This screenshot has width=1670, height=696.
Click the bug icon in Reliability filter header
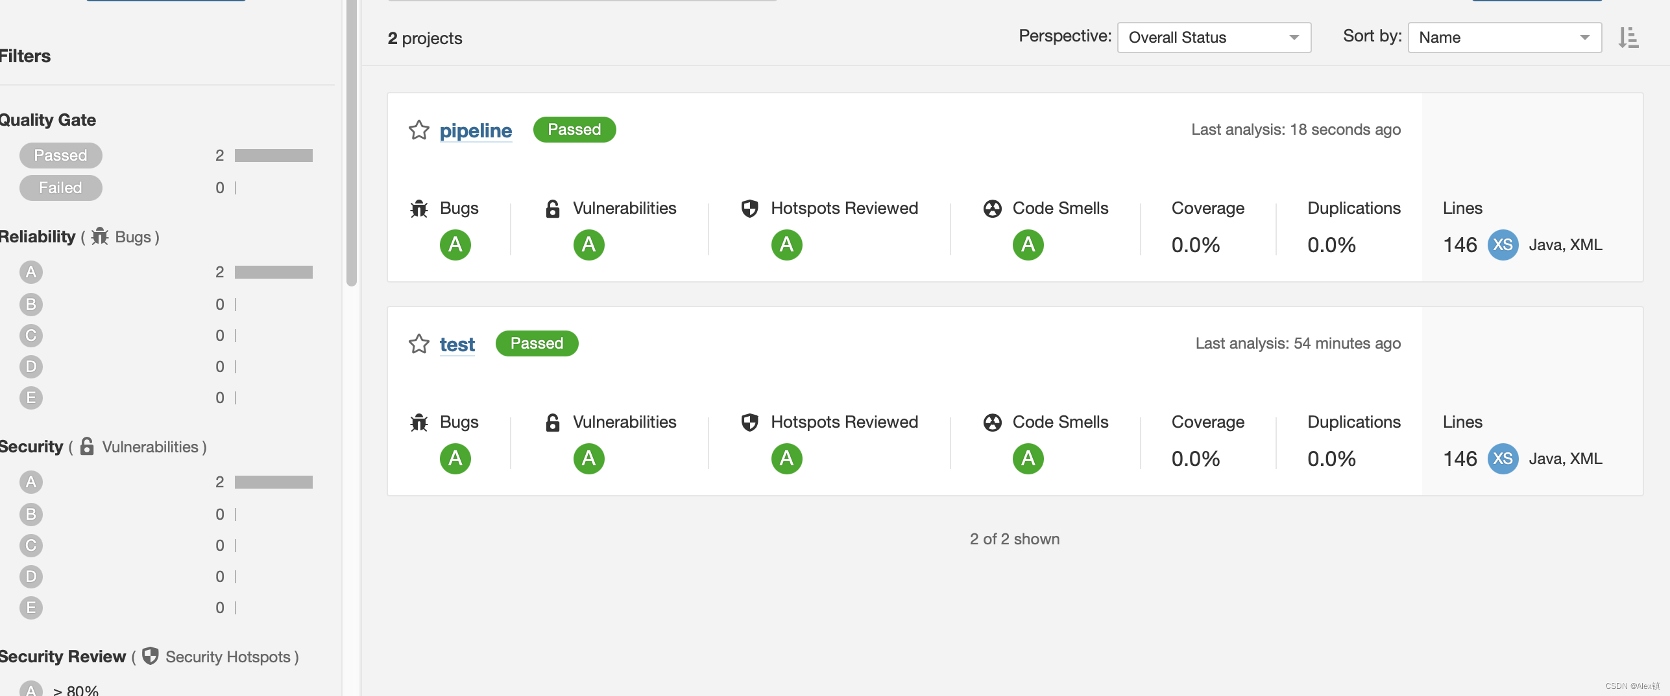tap(100, 237)
